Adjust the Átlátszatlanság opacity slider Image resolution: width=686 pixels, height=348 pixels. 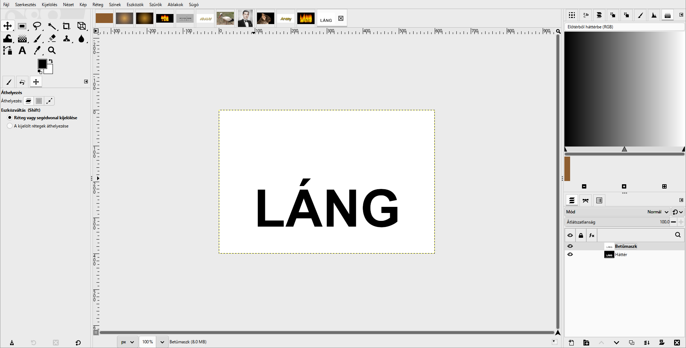[617, 222]
